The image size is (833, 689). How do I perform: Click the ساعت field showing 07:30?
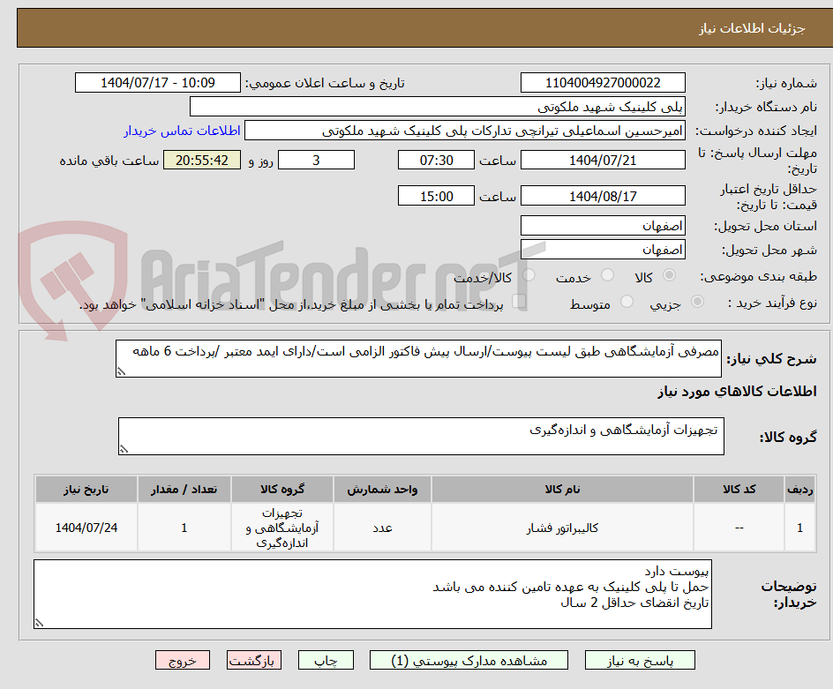click(x=436, y=160)
